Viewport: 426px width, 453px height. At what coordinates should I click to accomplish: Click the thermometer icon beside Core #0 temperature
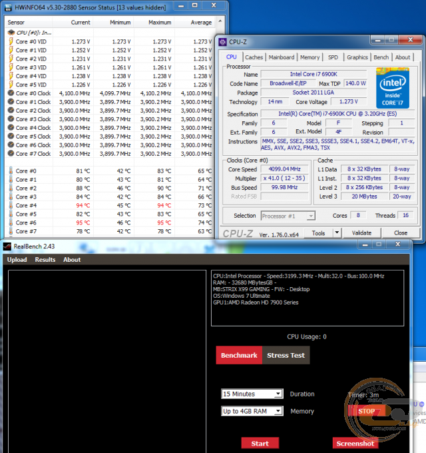11,171
